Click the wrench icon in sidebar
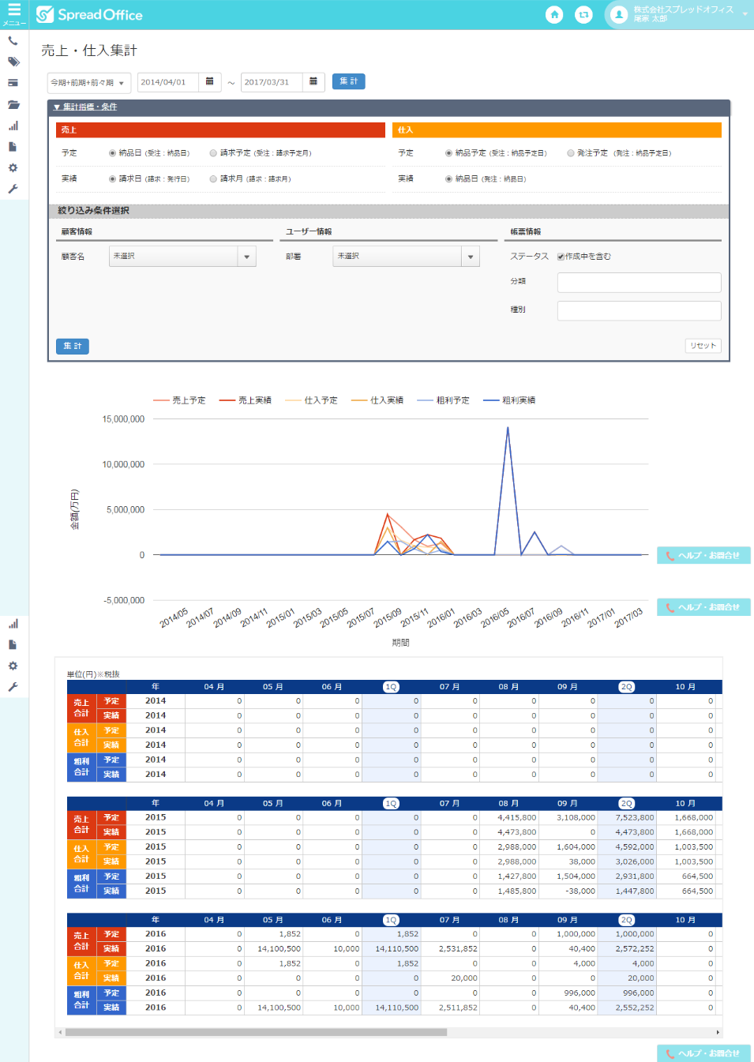Viewport: 754px width, 1062px height. coord(13,190)
